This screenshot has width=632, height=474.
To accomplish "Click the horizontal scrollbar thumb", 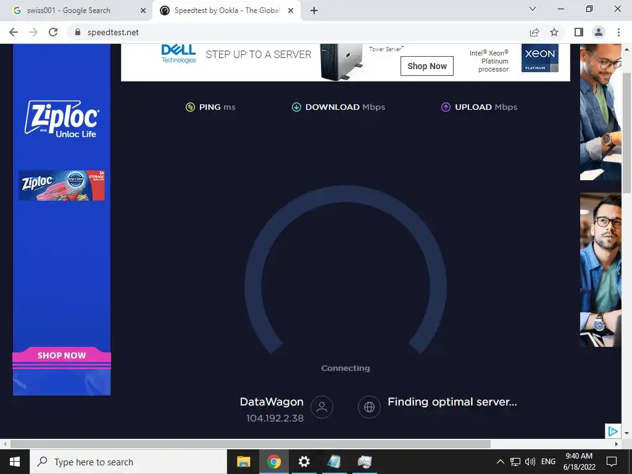I will coord(251,444).
